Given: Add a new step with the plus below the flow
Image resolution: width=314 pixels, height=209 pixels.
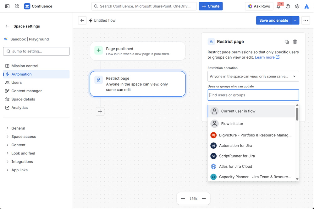Looking at the screenshot, I should 100,111.
